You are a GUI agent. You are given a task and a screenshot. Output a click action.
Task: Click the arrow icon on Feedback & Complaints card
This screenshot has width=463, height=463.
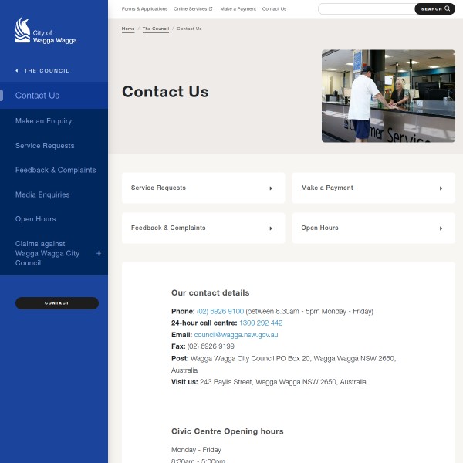(271, 228)
